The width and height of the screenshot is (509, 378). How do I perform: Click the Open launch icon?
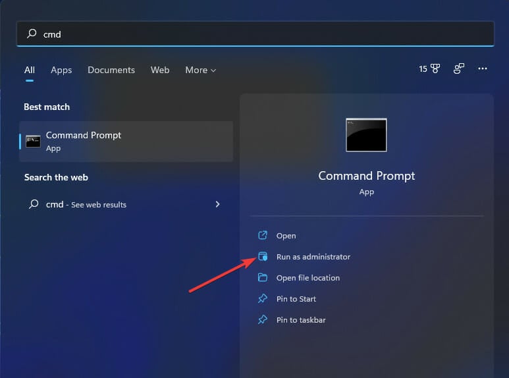(x=263, y=235)
